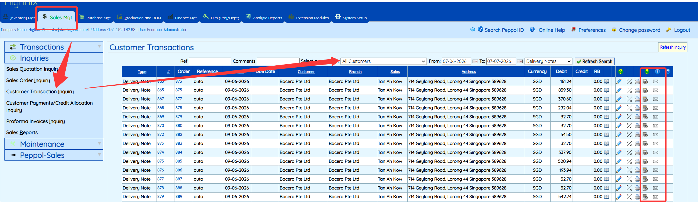Click signed document icon for order 886

click(645, 170)
